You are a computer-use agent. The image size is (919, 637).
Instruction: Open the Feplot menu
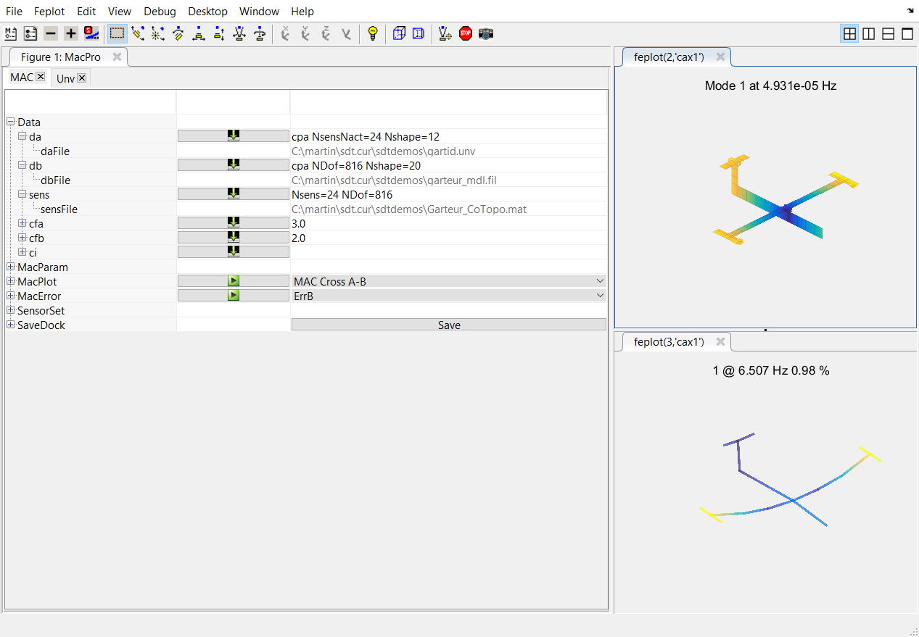(49, 12)
